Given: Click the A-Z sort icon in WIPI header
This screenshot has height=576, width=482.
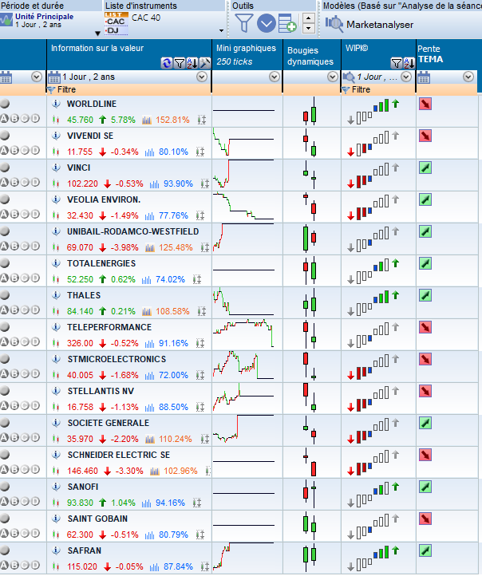Looking at the screenshot, I should click(x=409, y=64).
